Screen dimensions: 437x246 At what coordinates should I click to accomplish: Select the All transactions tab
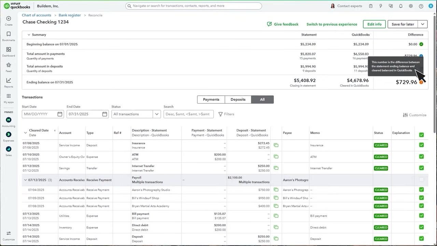[x=262, y=99]
